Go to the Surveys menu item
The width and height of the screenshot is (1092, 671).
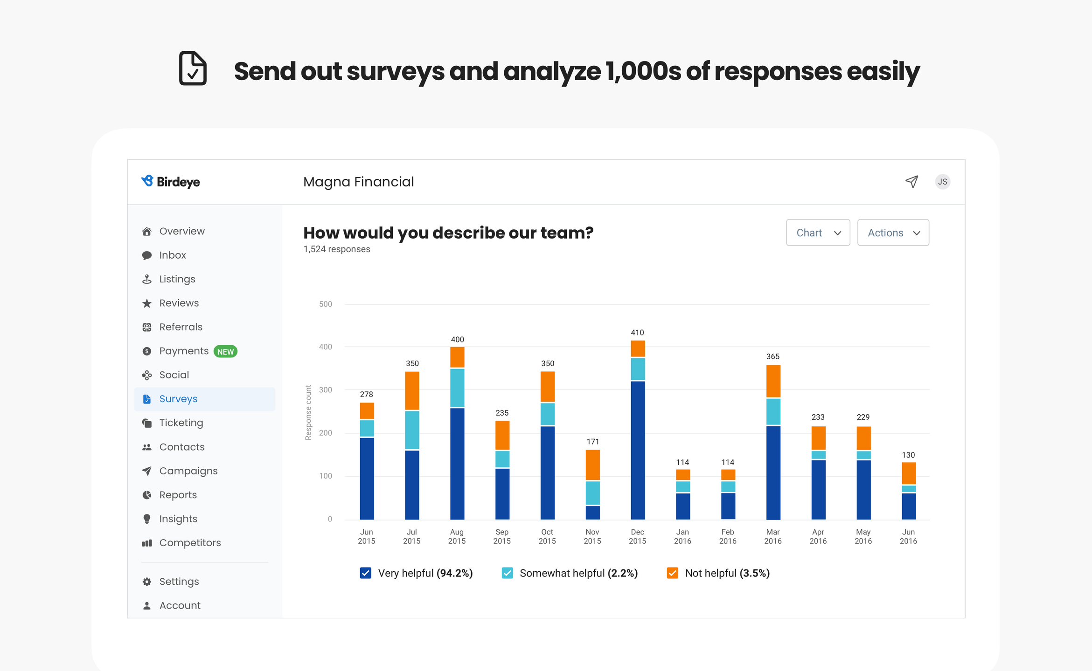point(178,399)
